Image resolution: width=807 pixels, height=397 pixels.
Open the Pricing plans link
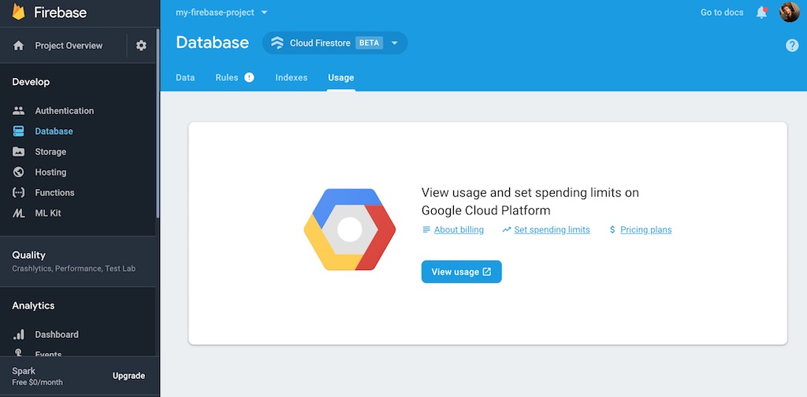(646, 230)
